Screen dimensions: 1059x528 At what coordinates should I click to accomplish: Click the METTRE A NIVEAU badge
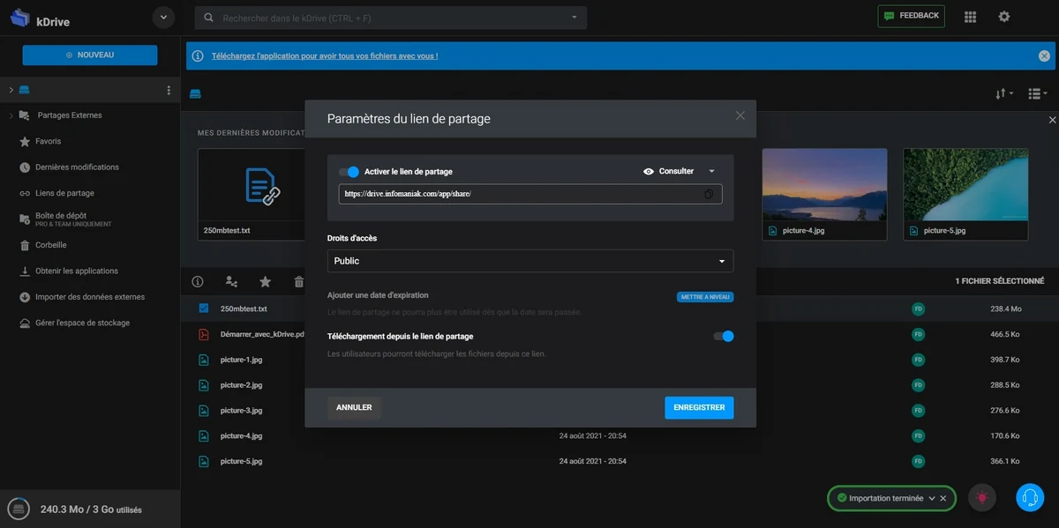(x=705, y=297)
